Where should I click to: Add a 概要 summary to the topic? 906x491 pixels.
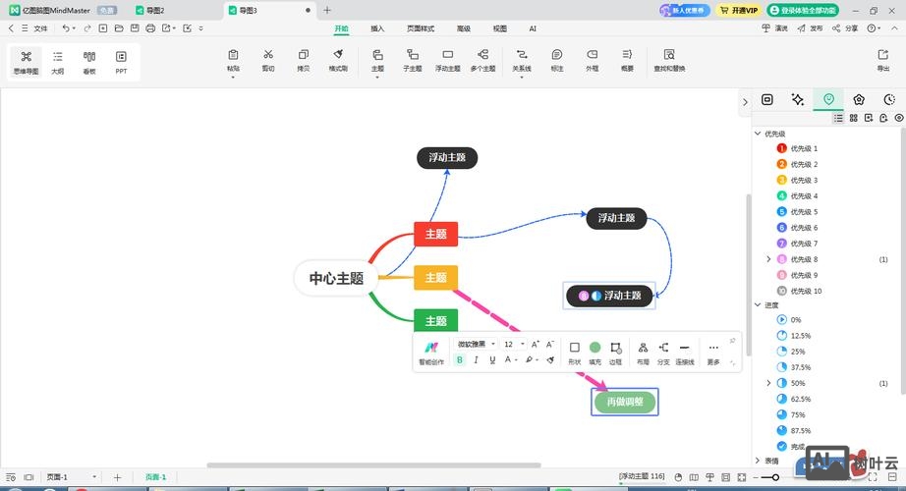[x=627, y=60]
